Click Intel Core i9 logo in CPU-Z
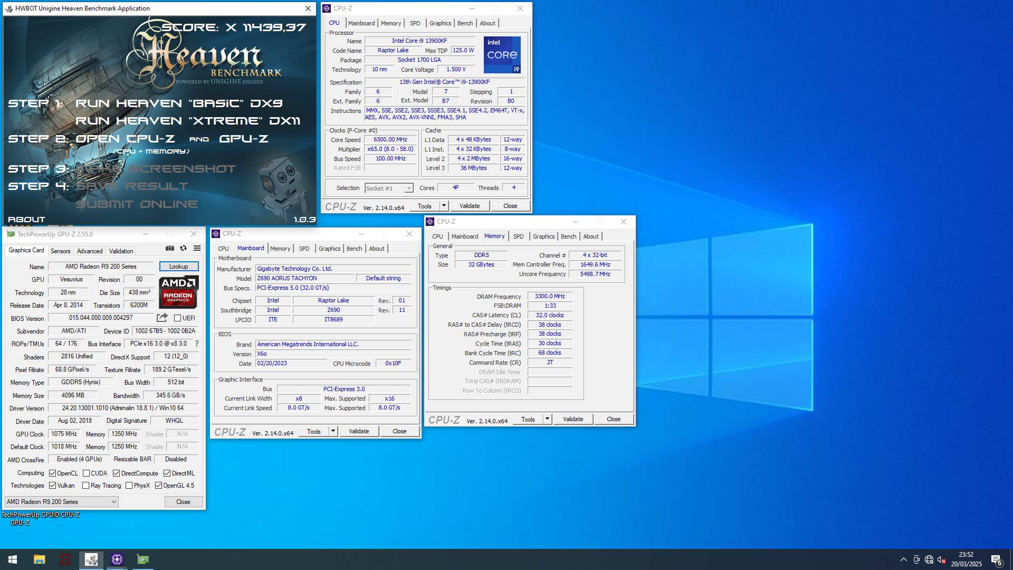 tap(502, 55)
